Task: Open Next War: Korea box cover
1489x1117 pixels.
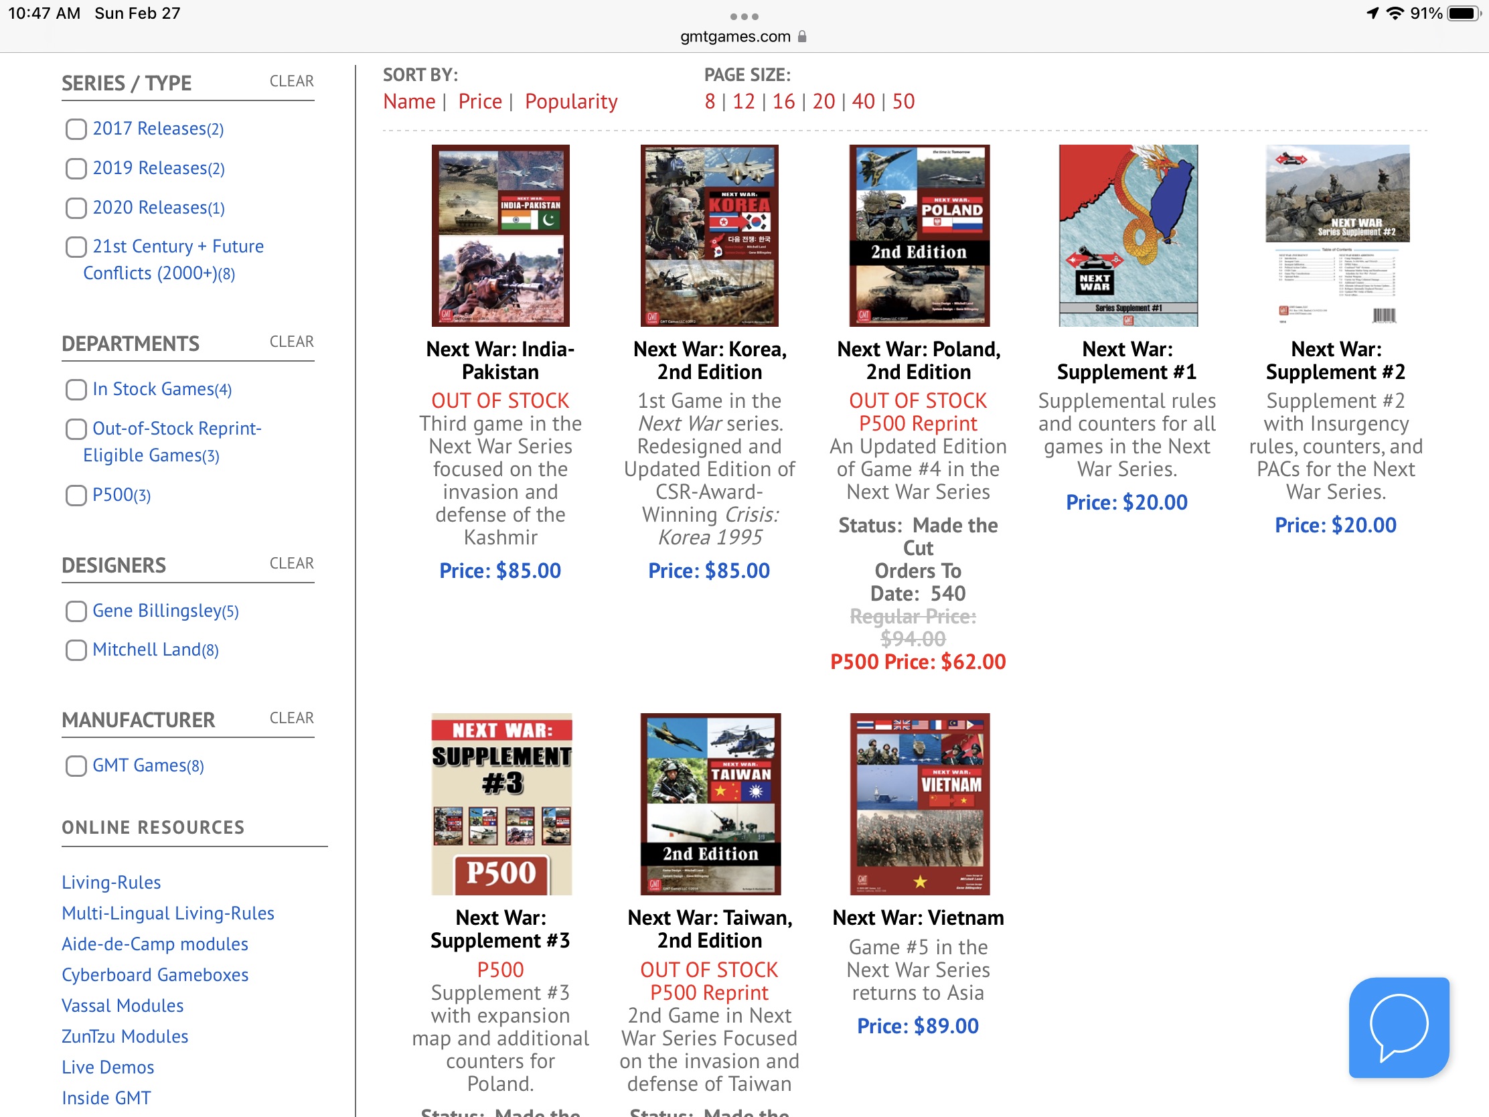Action: (709, 235)
